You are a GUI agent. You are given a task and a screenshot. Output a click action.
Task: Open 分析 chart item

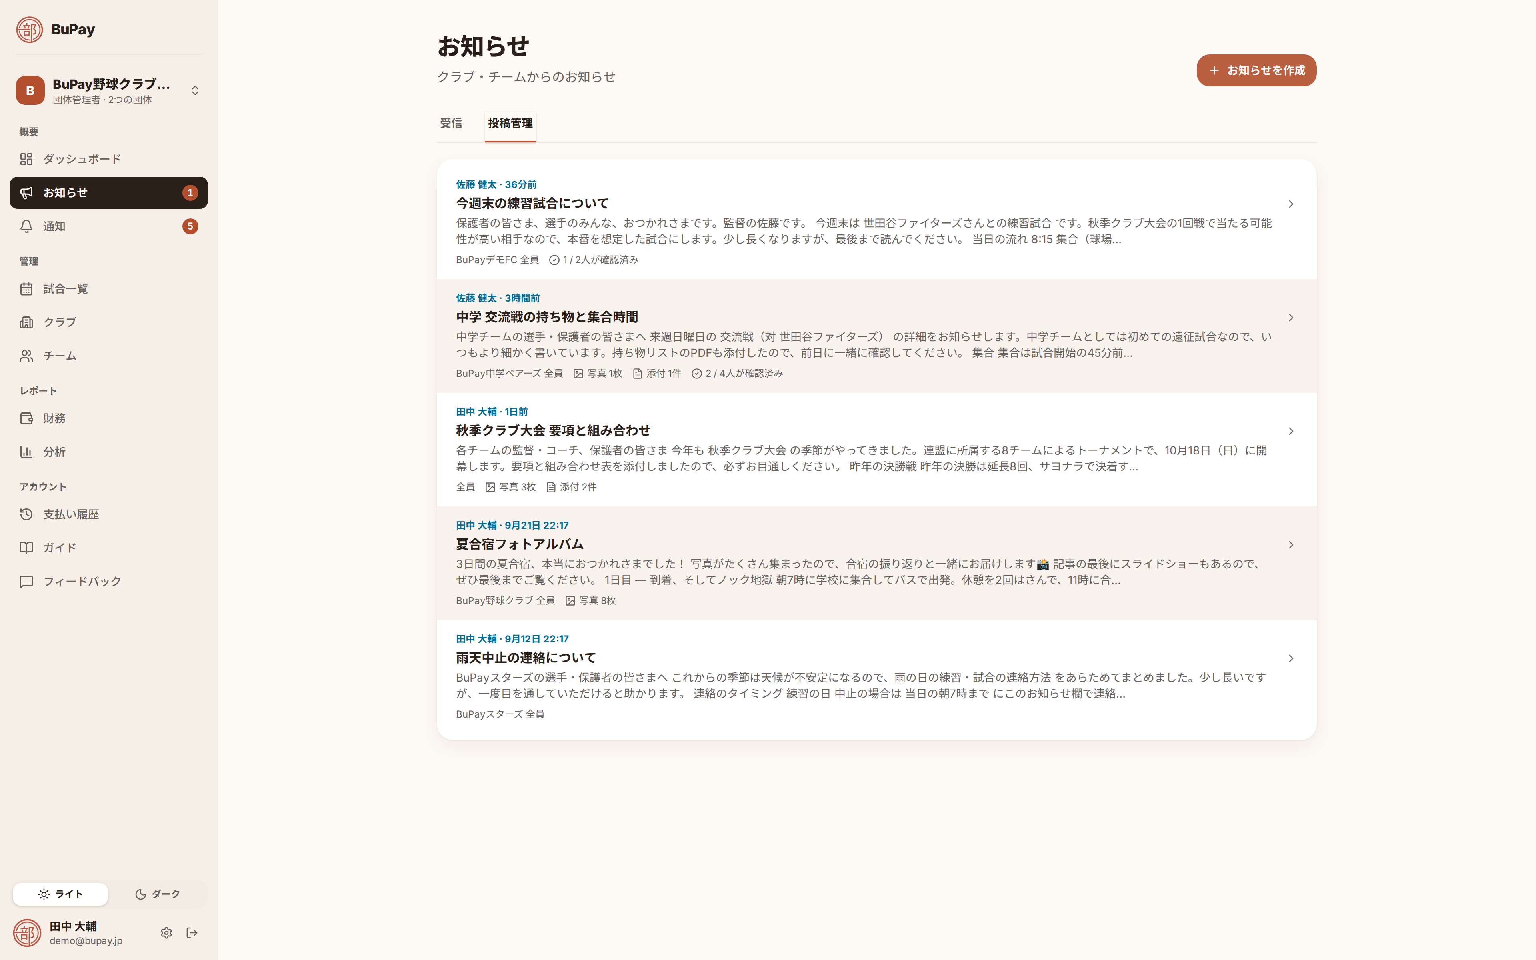pyautogui.click(x=108, y=452)
